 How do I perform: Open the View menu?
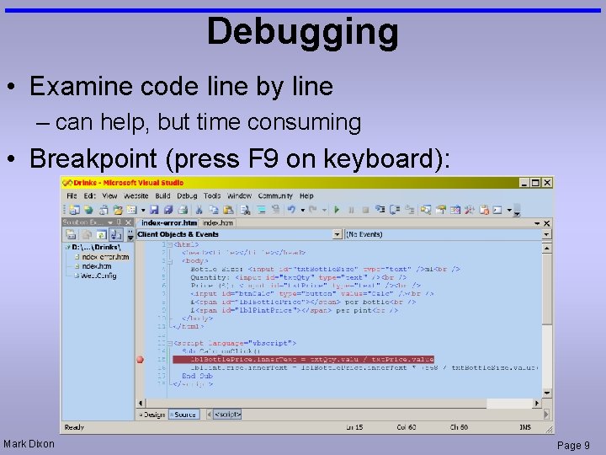(109, 195)
